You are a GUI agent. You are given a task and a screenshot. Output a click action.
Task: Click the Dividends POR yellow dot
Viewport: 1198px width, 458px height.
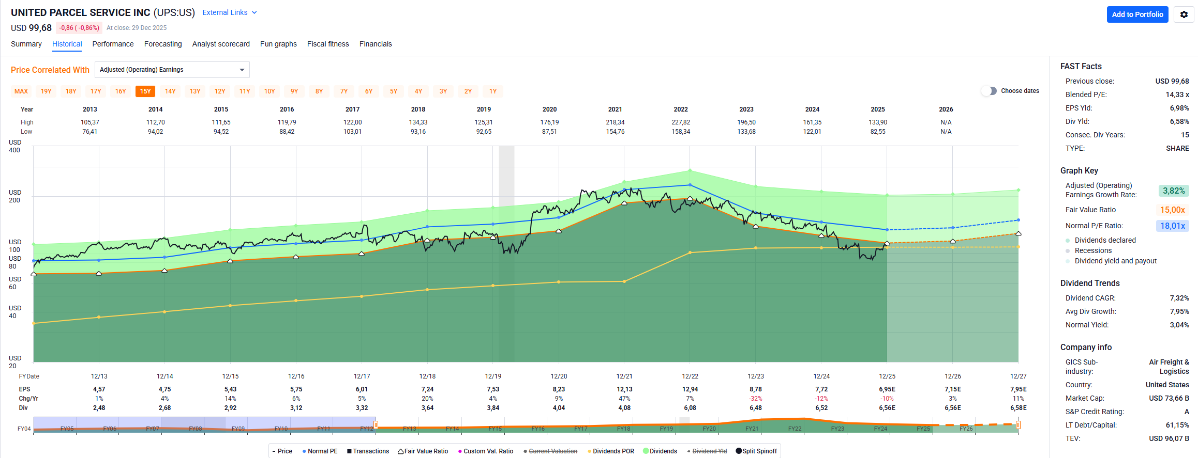(x=589, y=451)
